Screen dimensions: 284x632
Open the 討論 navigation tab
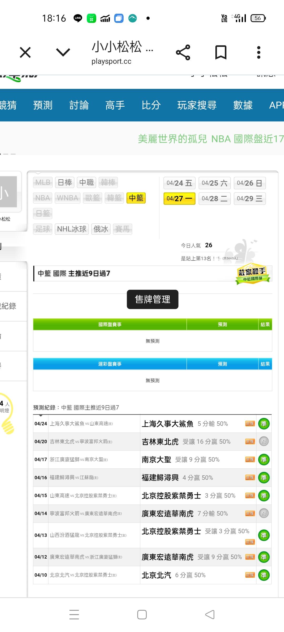coord(79,105)
